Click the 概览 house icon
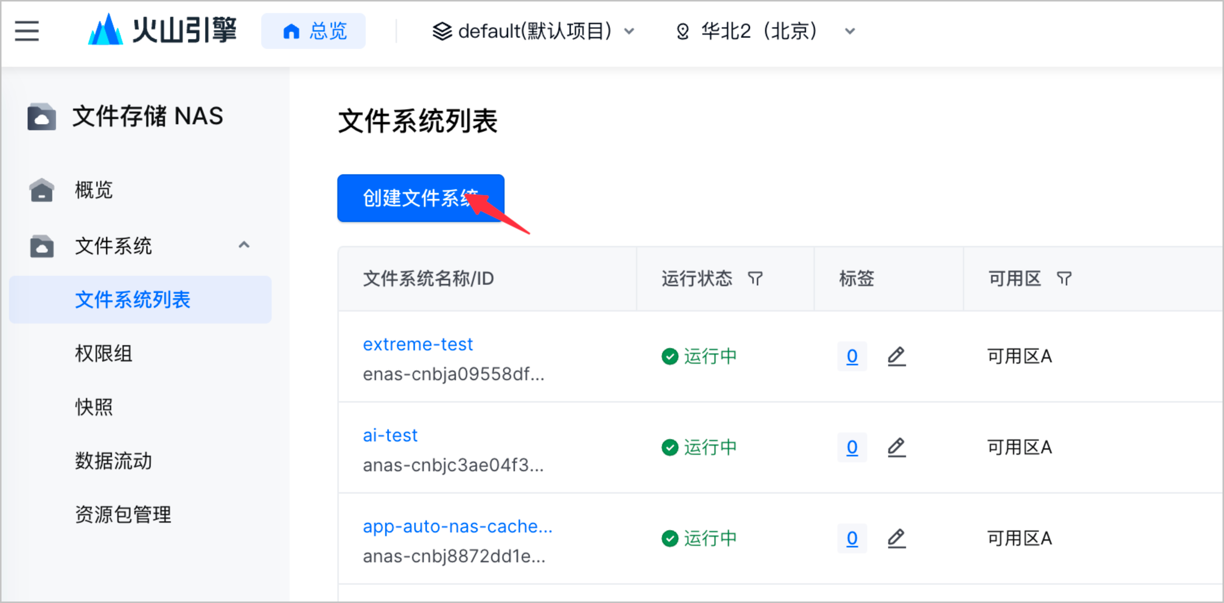This screenshot has width=1224, height=603. click(42, 190)
